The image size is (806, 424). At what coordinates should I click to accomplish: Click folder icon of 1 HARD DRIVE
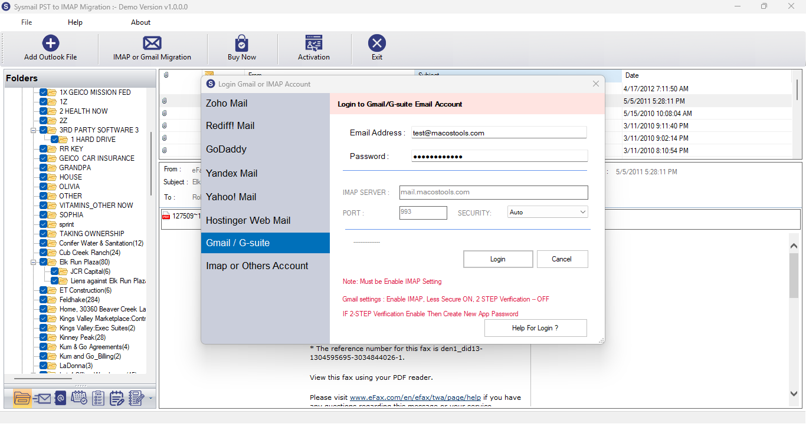coord(64,140)
